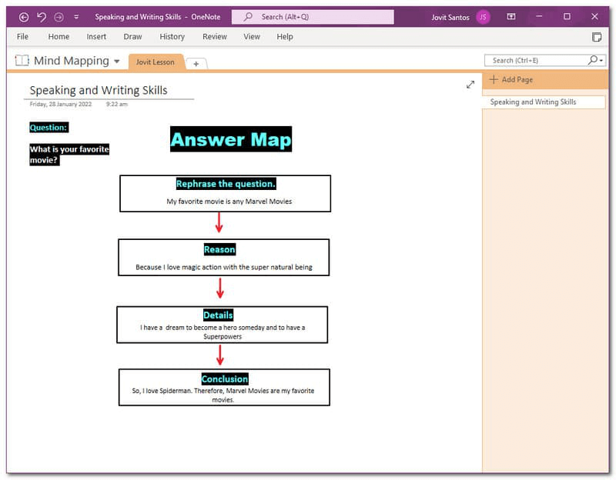Expand the Mind Mapping notebook dropdown

(x=117, y=62)
